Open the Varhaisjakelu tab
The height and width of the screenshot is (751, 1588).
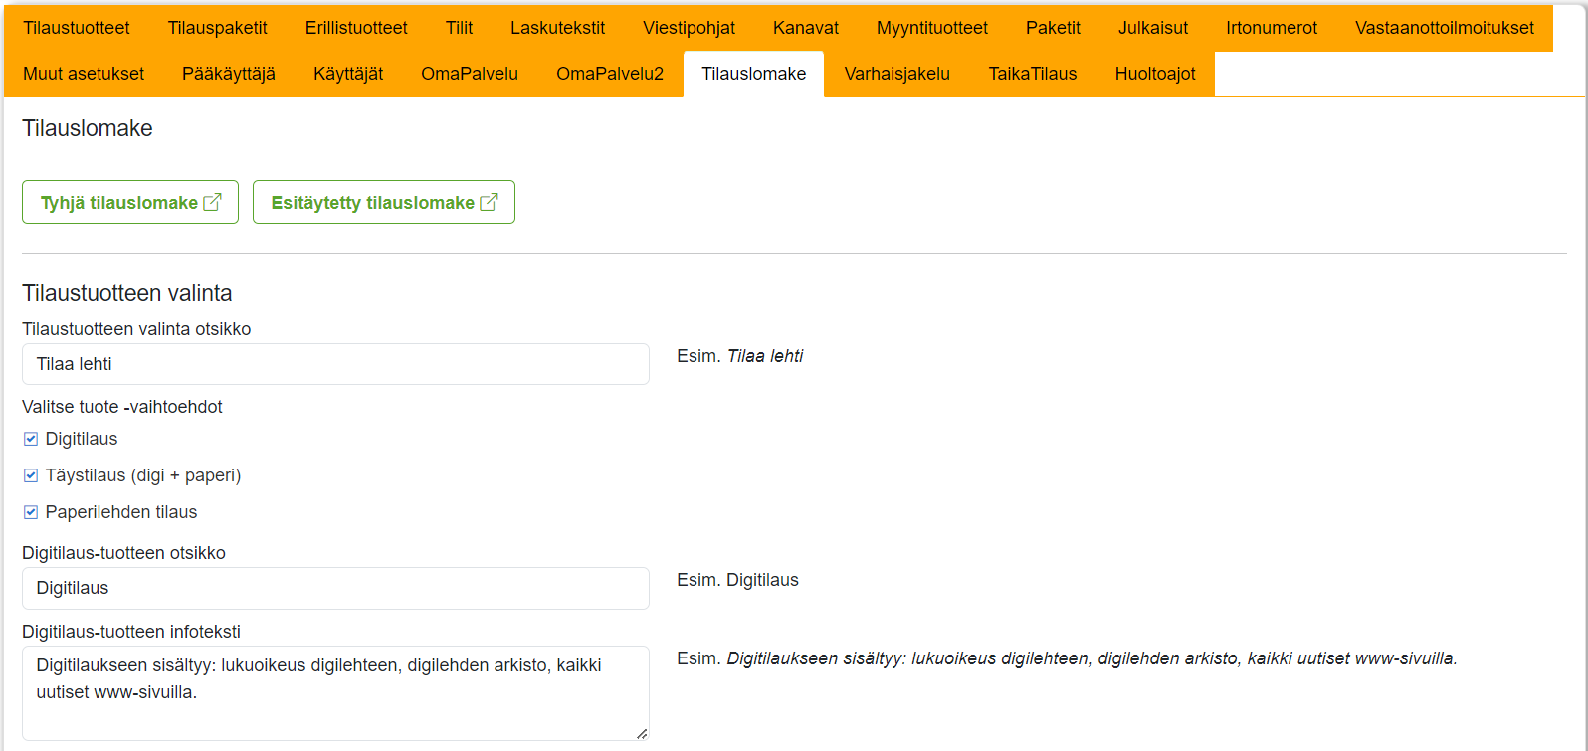point(897,74)
